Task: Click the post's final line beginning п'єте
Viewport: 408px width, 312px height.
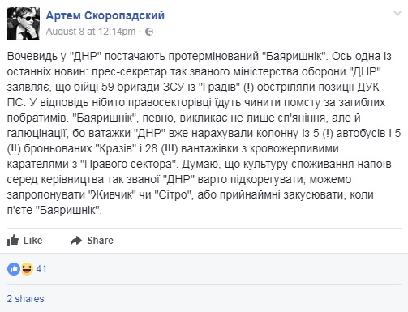Action: click(x=54, y=210)
